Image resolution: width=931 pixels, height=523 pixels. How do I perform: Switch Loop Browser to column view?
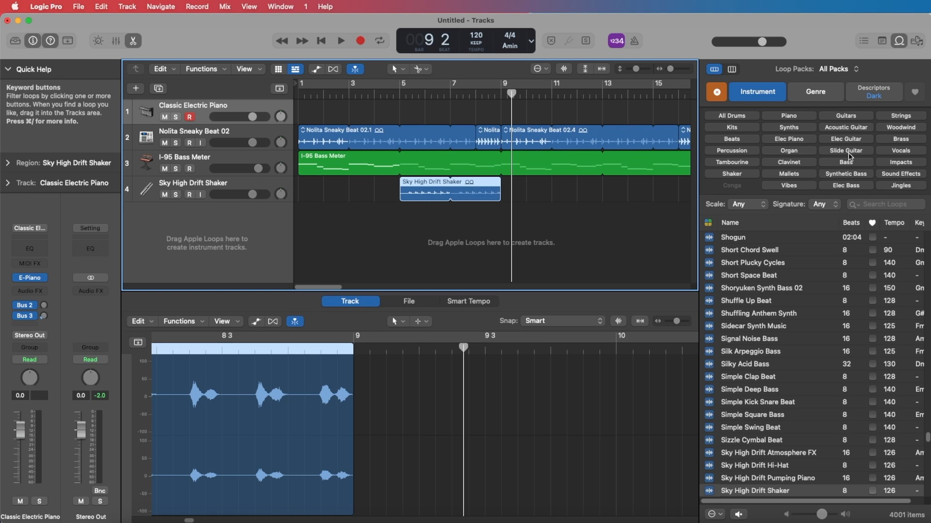coord(732,69)
